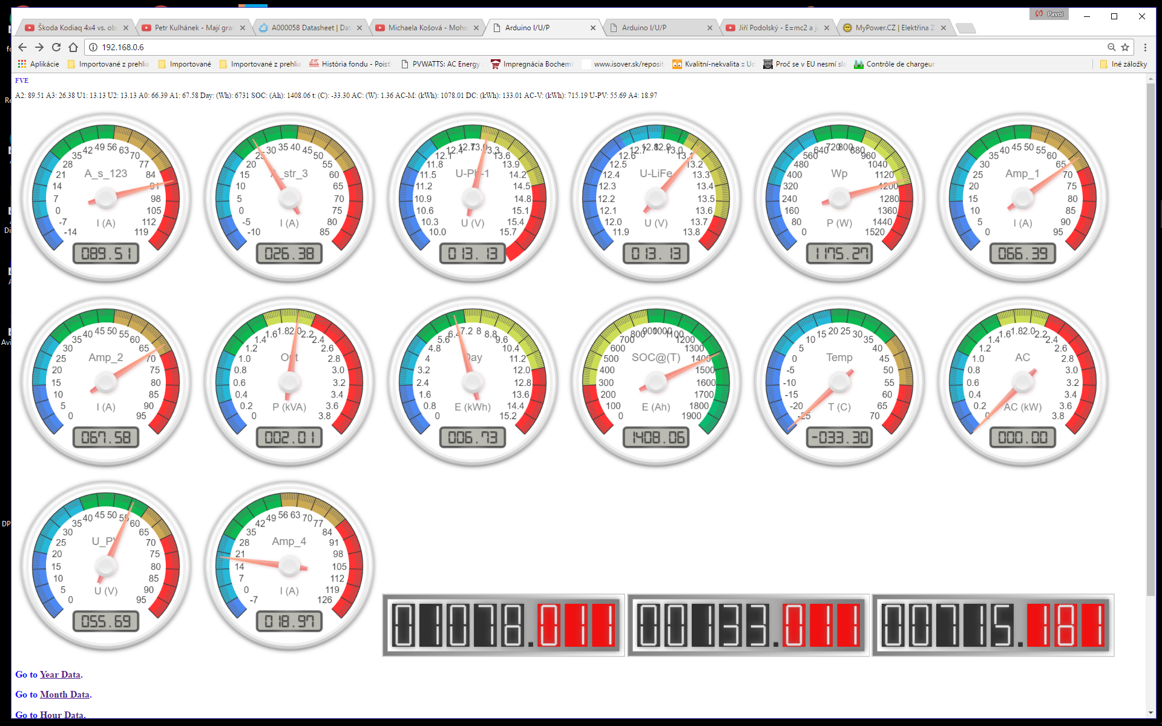Open PVWATTS: AC Energy bookmark
Viewport: 1162px width, 726px height.
[x=441, y=64]
